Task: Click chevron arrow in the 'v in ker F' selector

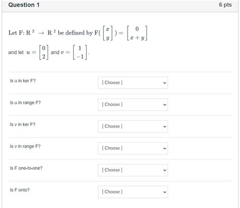Action: (x=165, y=126)
